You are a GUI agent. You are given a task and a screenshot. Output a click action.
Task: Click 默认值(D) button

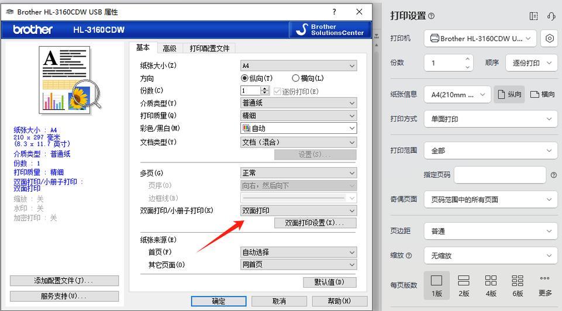pos(329,282)
